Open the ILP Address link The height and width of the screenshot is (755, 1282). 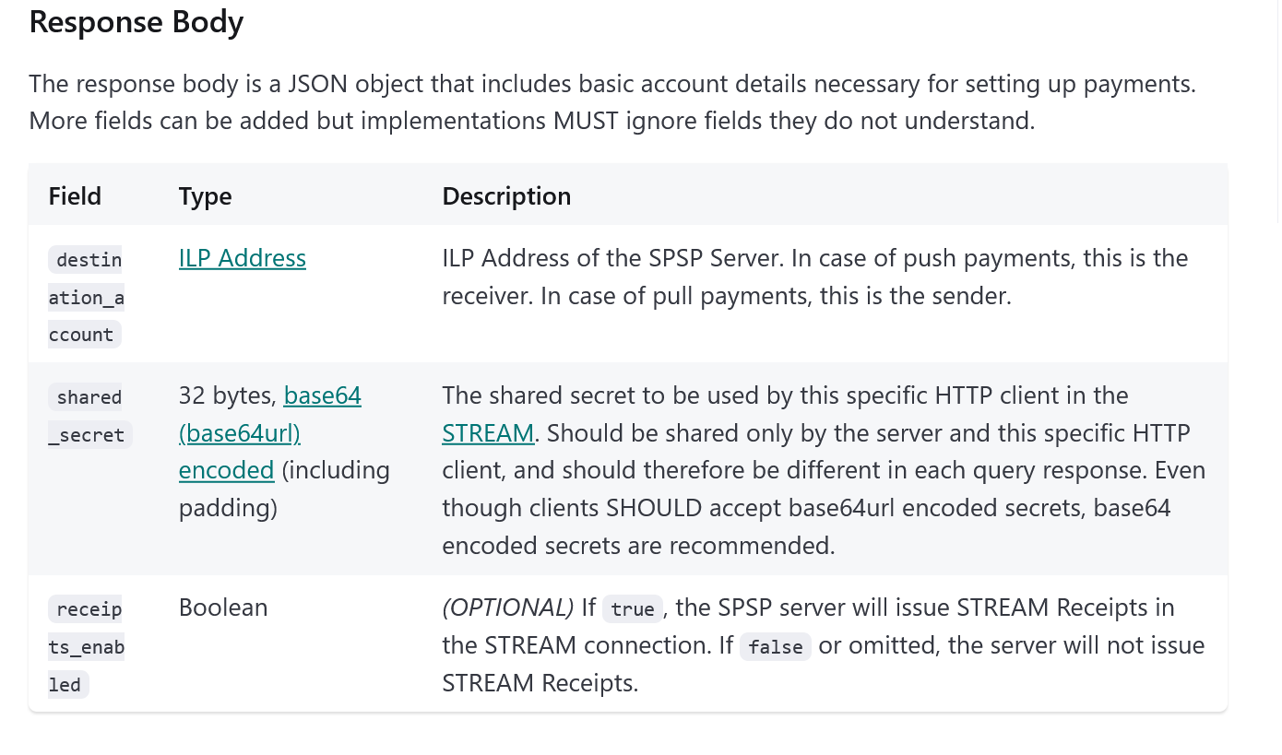coord(242,258)
